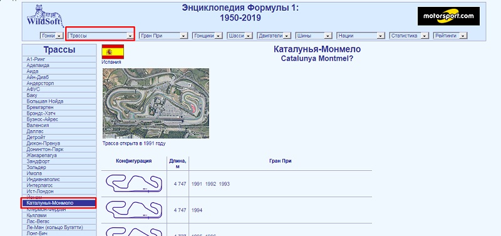Select the 1994 track configuration diagram
501x236 pixels.
[134, 210]
